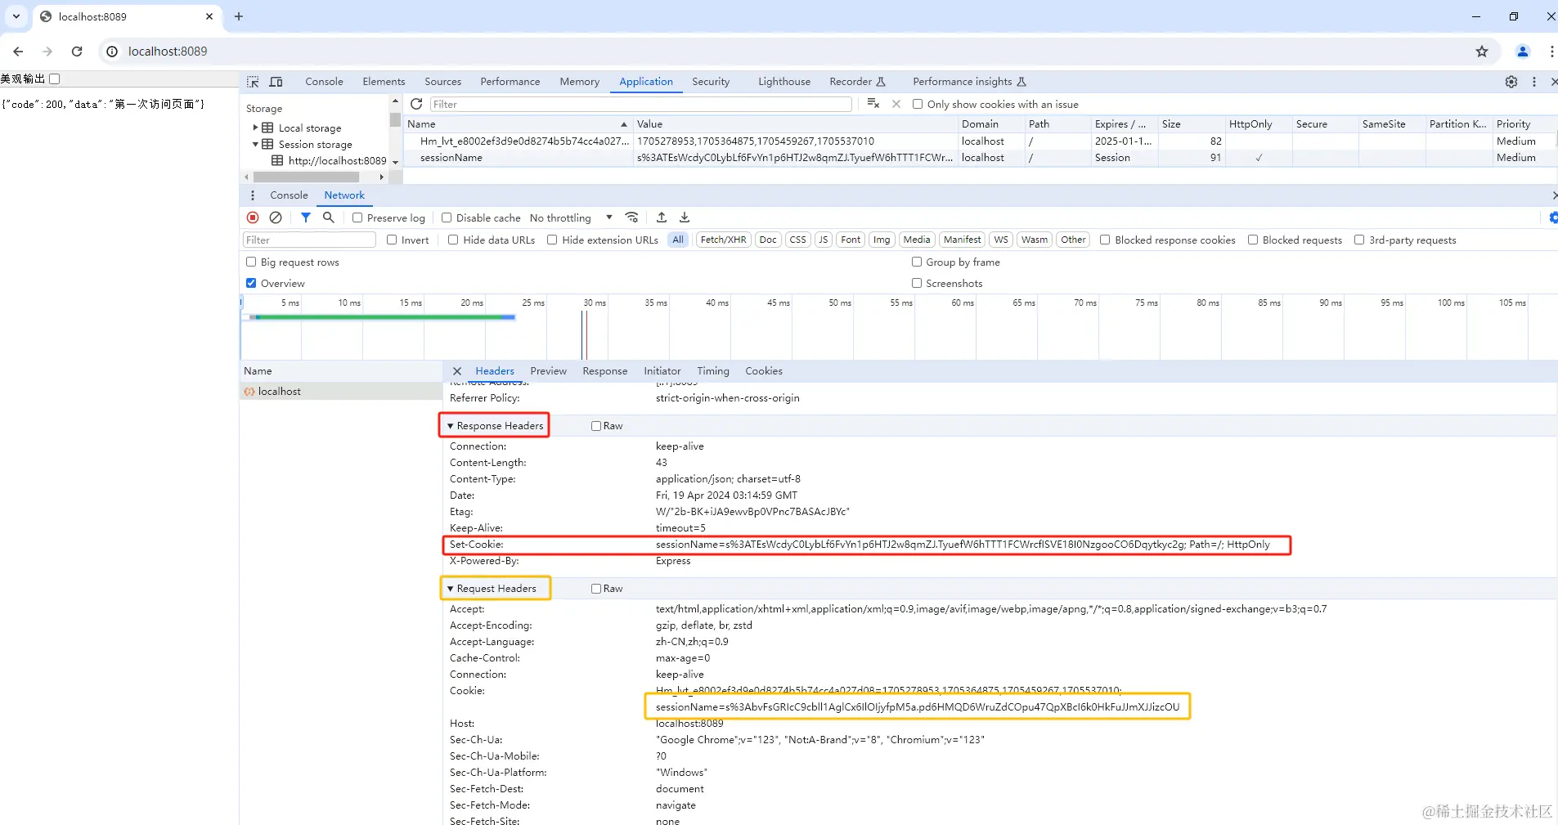The width and height of the screenshot is (1558, 825).
Task: Close the request details pane
Action: click(457, 371)
